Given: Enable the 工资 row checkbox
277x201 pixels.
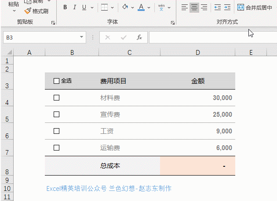Looking at the screenshot, I should pyautogui.click(x=56, y=131).
